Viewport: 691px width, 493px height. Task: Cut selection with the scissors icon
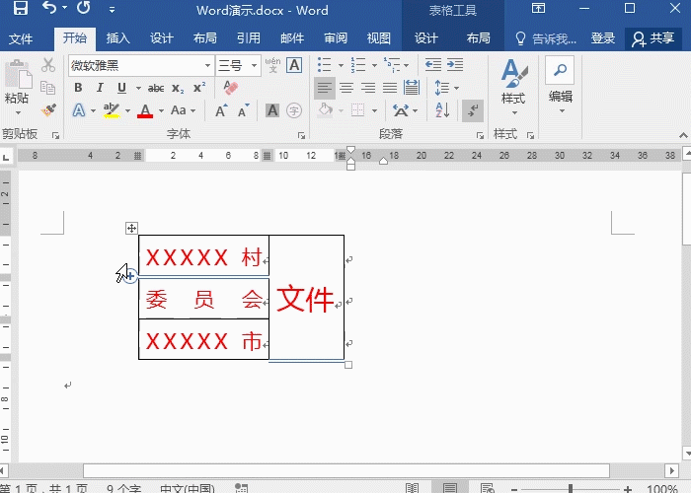[x=48, y=65]
